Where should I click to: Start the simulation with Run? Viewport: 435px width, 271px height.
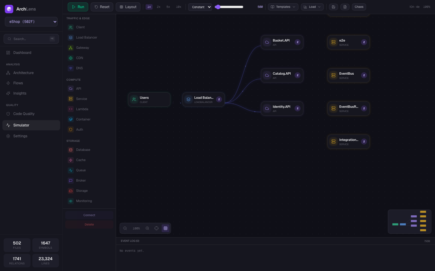point(78,7)
